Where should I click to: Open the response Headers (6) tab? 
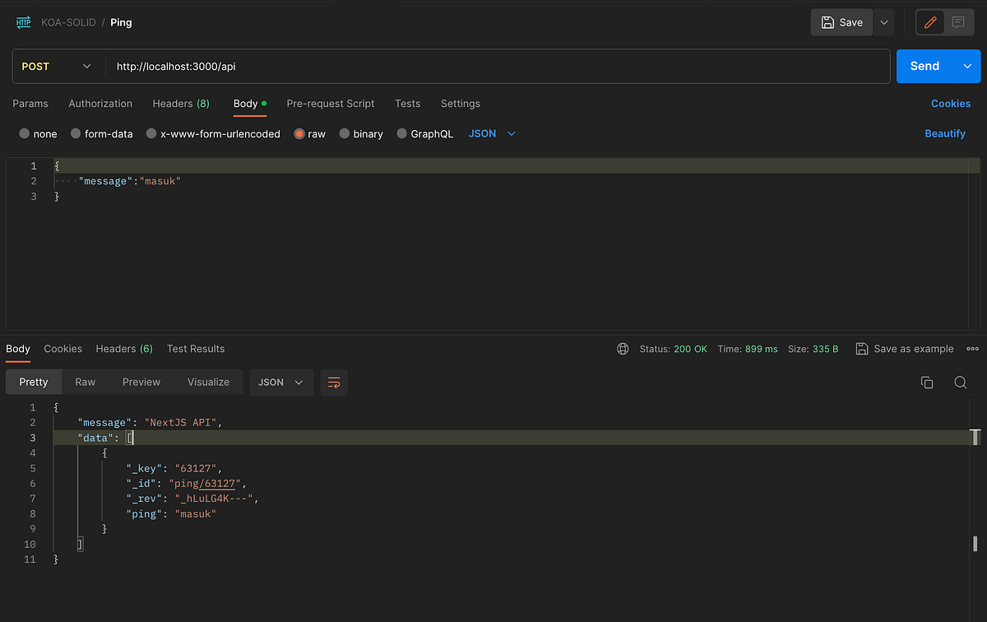point(124,349)
